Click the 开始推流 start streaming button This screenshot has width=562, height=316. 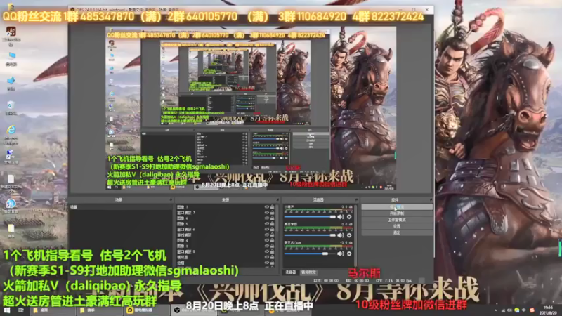pyautogui.click(x=397, y=207)
